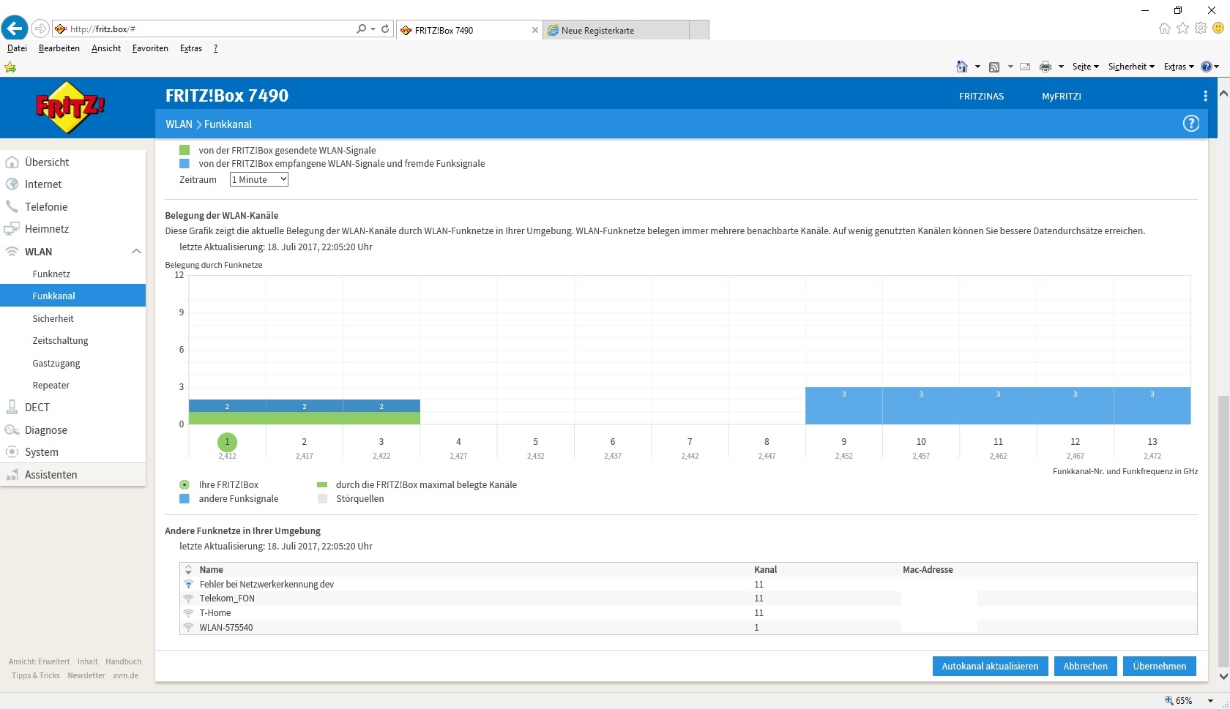Collapse the WLAN menu chevron
Image resolution: width=1230 pixels, height=709 pixels.
tap(136, 251)
